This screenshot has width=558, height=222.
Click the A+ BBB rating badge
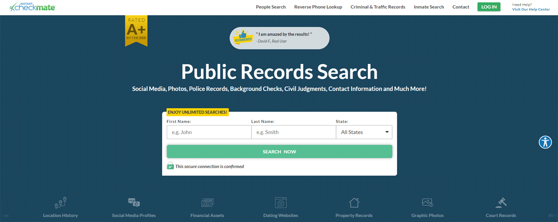pos(136,30)
